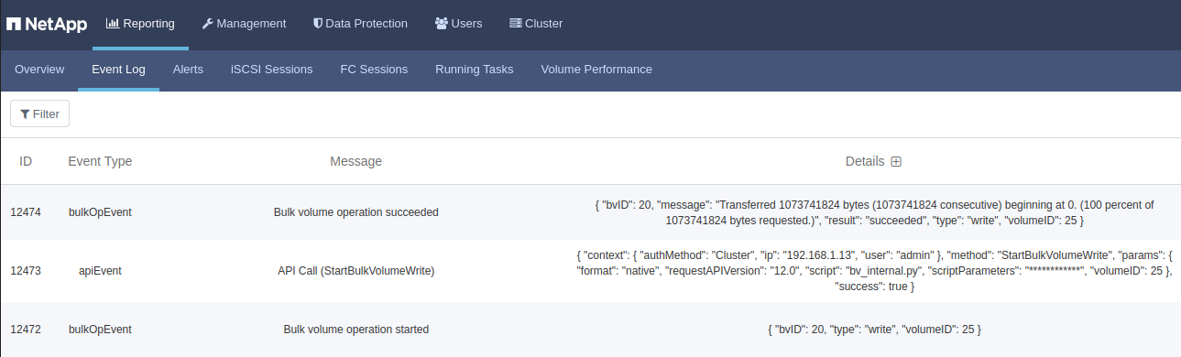Select event ID 12472
1181x357 pixels.
tap(26, 330)
